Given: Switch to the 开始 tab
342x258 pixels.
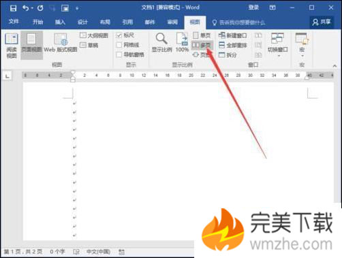Looking at the screenshot, I should [37, 22].
